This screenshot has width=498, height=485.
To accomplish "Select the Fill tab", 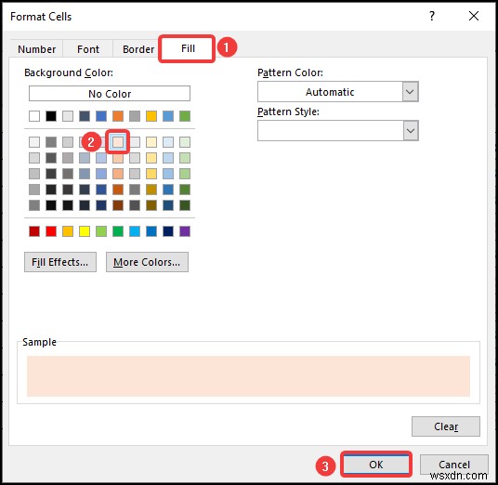I will [188, 48].
